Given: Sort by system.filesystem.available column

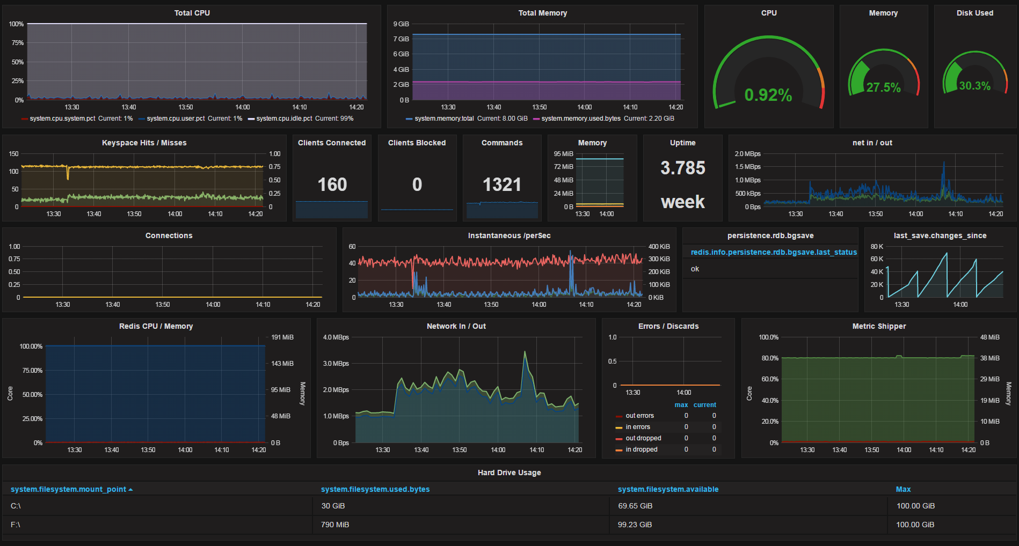Looking at the screenshot, I should [x=668, y=489].
